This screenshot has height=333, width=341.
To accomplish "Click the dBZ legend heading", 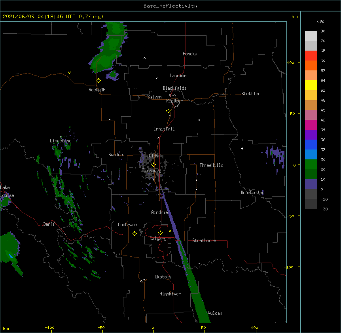I will point(320,21).
